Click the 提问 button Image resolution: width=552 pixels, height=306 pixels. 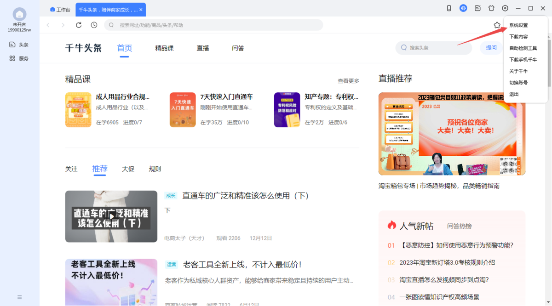pyautogui.click(x=491, y=48)
